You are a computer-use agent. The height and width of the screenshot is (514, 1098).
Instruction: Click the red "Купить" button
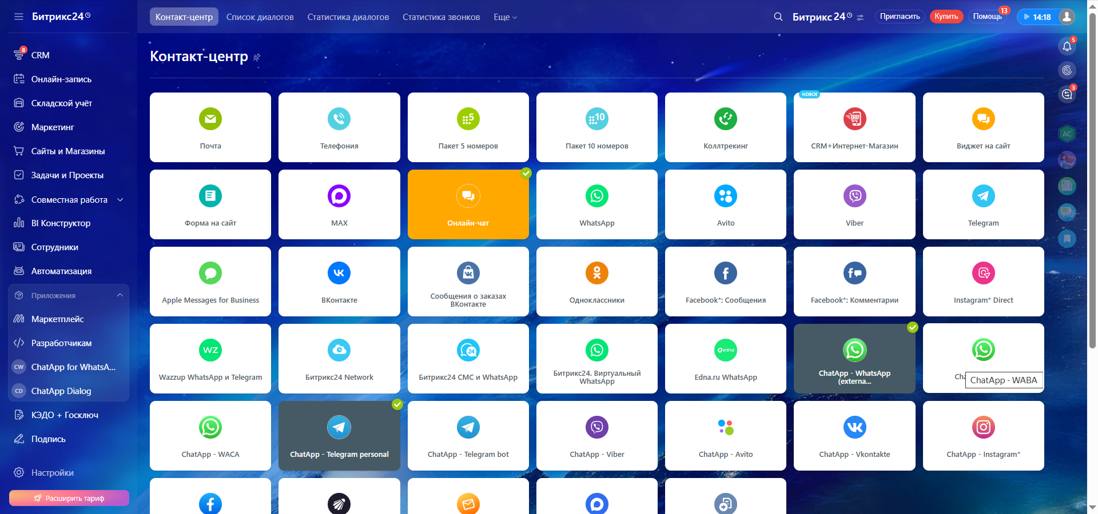[946, 17]
